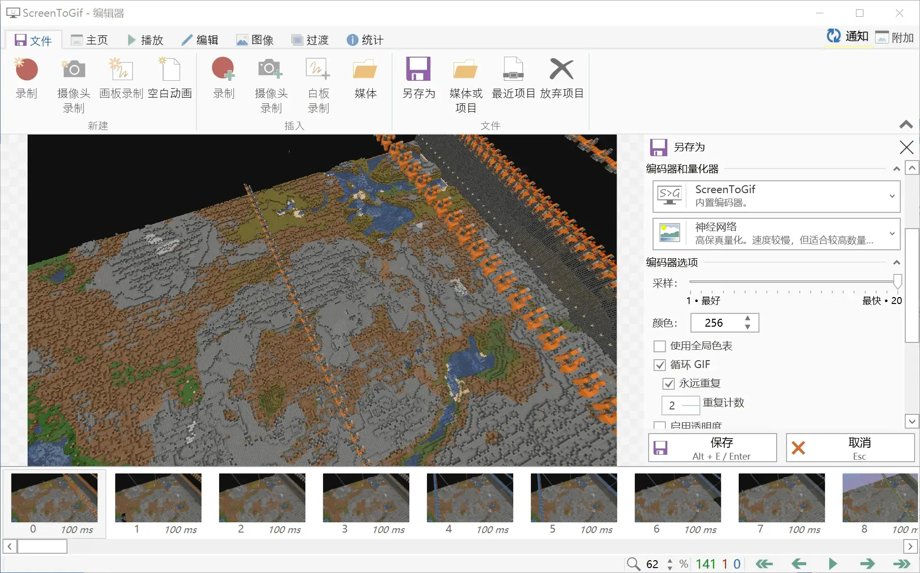The image size is (920, 573).
Task: Open 附加 extras button
Action: pos(894,37)
